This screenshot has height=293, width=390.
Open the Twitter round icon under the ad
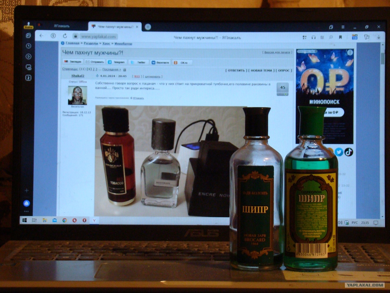point(339,152)
